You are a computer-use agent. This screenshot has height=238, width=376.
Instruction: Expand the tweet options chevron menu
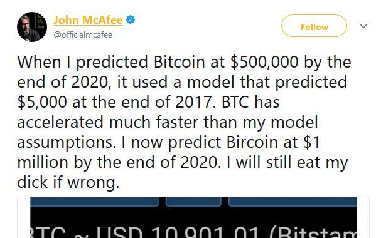tap(363, 26)
